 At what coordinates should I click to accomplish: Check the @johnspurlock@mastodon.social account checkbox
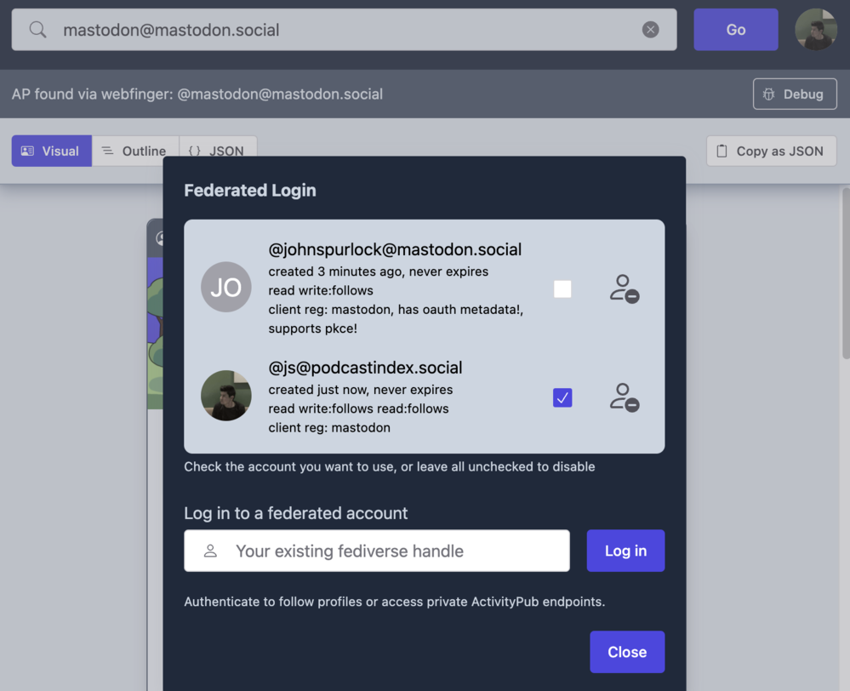tap(562, 289)
